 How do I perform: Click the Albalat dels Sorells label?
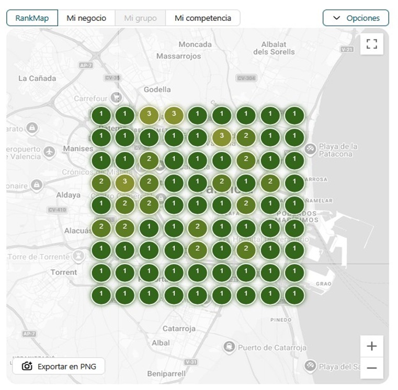pos(274,48)
